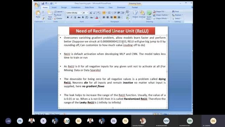The height and width of the screenshot is (127, 225).
Task: Open character spacing options
Action: pos(87,17)
